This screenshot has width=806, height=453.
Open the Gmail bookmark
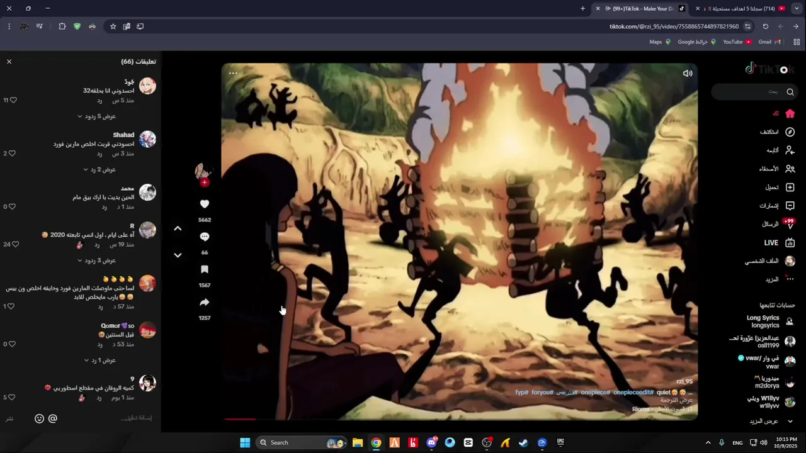point(769,42)
